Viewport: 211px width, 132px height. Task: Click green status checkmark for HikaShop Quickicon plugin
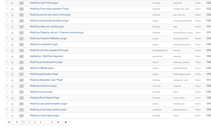pyautogui.click(x=21, y=86)
